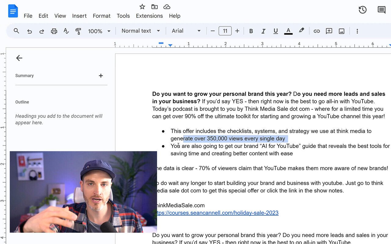Click the search menus magnifier icon
This screenshot has height=244, width=391.
tap(16, 31)
